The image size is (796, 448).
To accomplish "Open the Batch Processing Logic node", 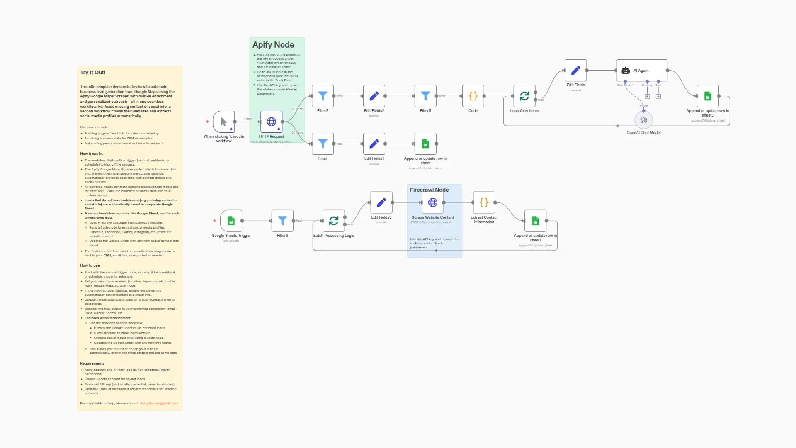I will [334, 221].
